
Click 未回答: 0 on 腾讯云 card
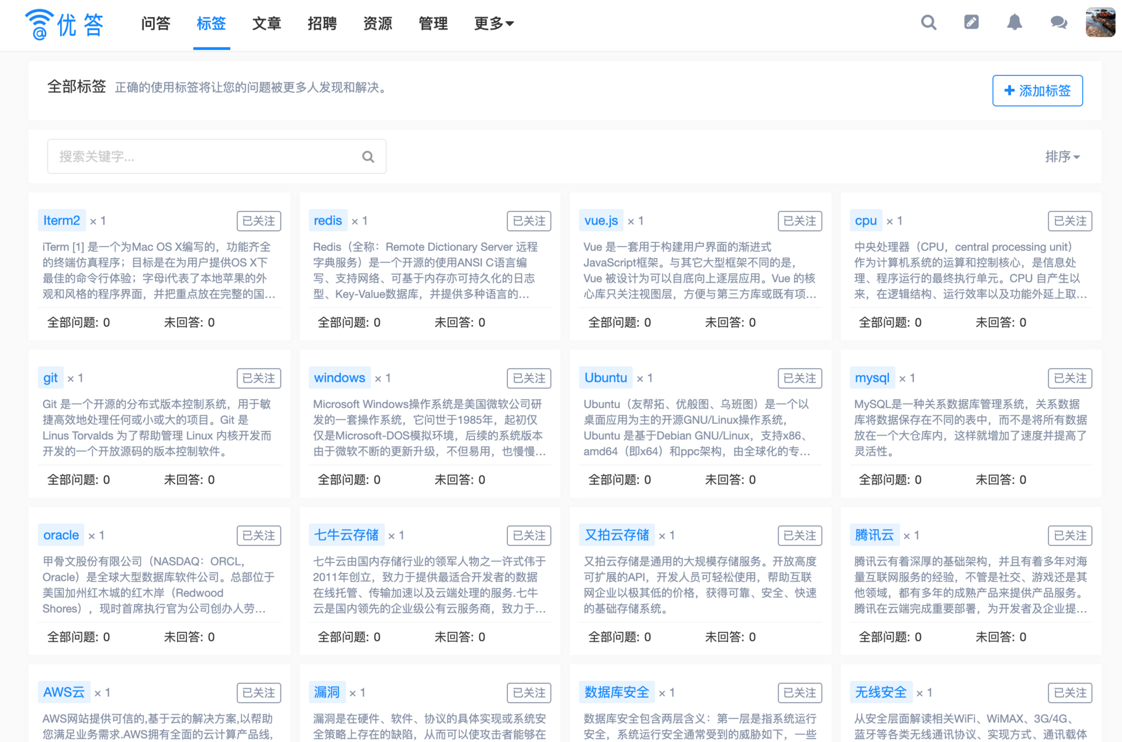(1000, 637)
